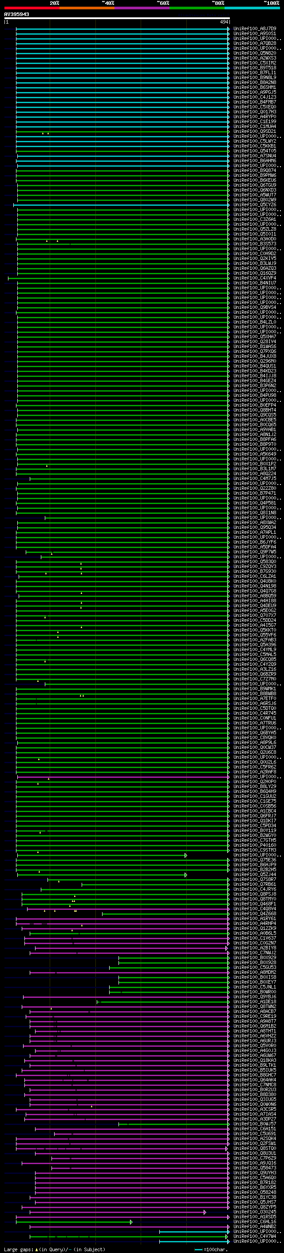Image resolution: width=284 pixels, height=1253 pixels.
Task: Click the purple ~60% identity legend segment
Action: (x=142, y=8)
